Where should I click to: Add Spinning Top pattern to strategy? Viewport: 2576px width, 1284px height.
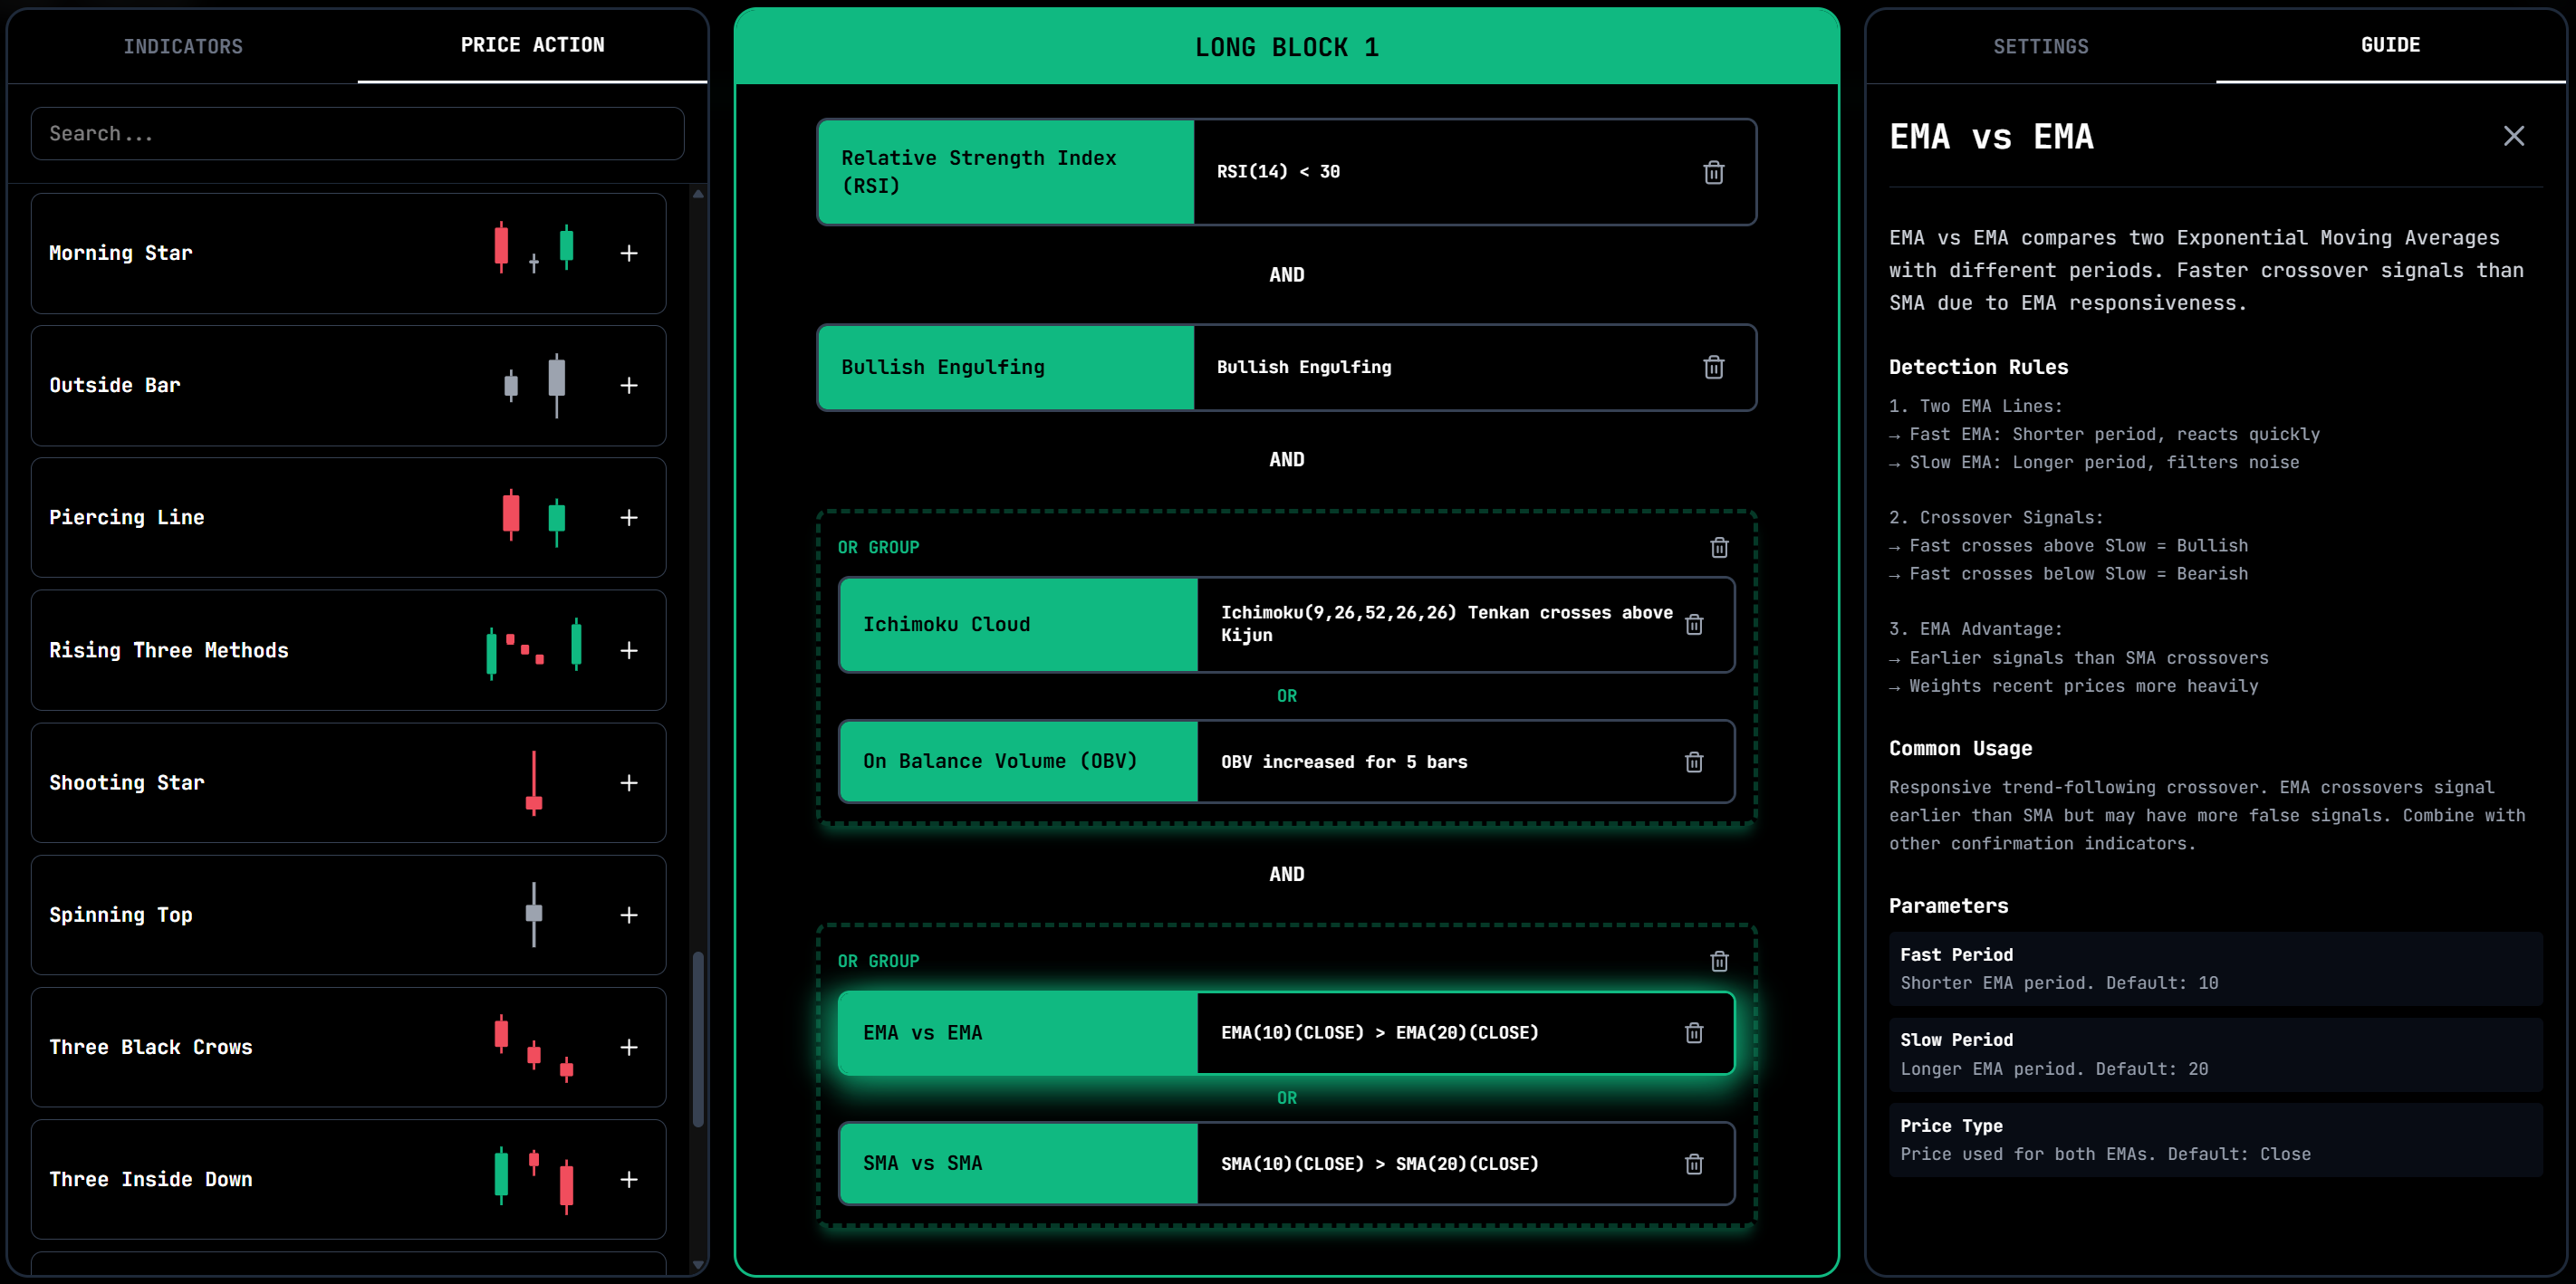click(x=630, y=914)
